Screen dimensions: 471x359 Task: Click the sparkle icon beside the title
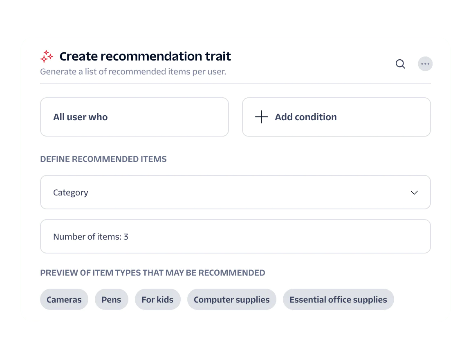[47, 56]
